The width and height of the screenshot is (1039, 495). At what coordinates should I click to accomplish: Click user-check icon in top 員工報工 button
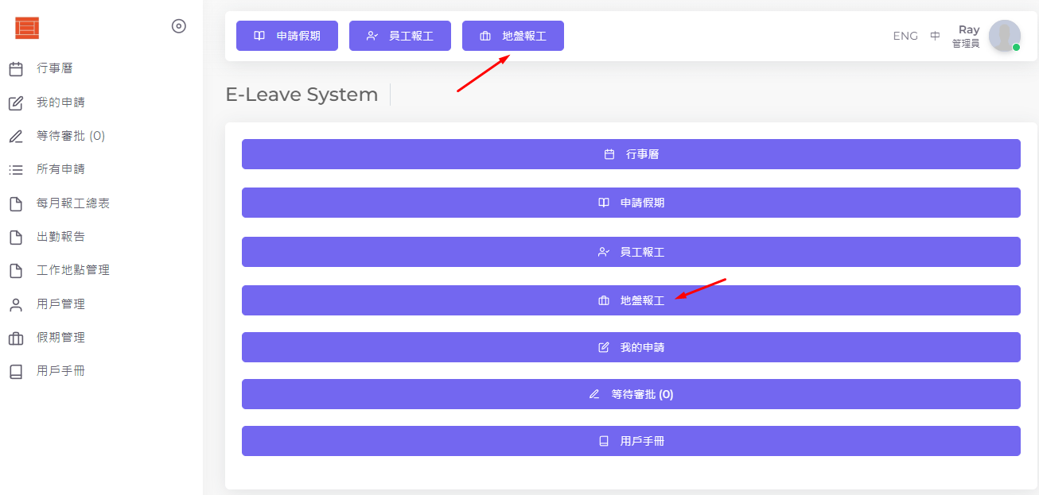tap(372, 36)
